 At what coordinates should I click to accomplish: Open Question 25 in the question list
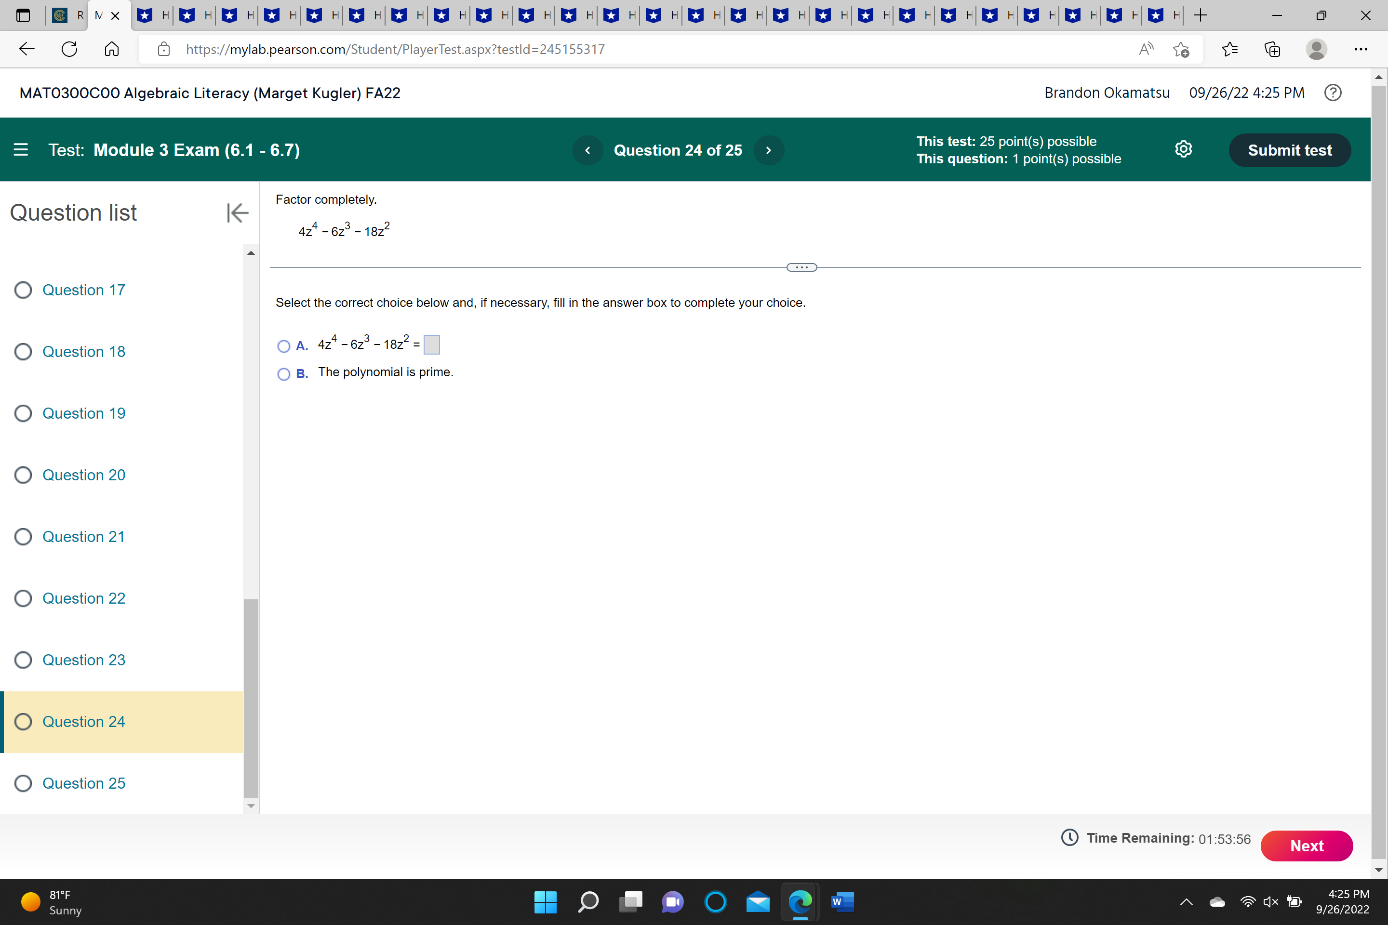tap(83, 783)
